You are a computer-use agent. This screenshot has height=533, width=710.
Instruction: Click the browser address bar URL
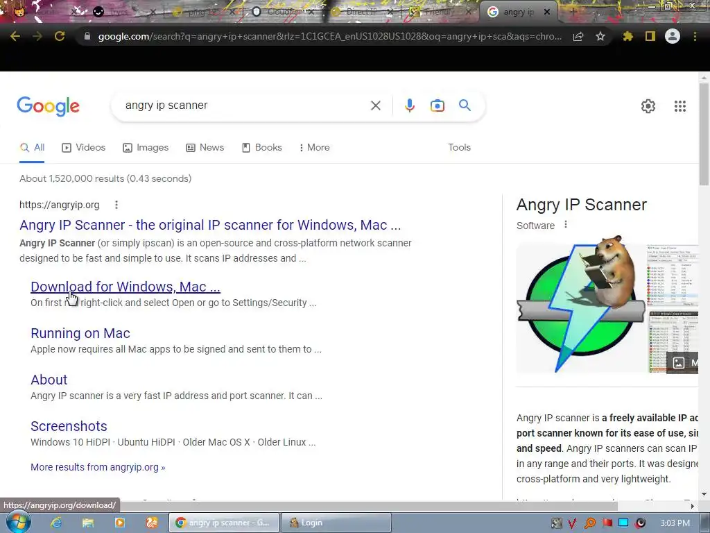click(329, 36)
